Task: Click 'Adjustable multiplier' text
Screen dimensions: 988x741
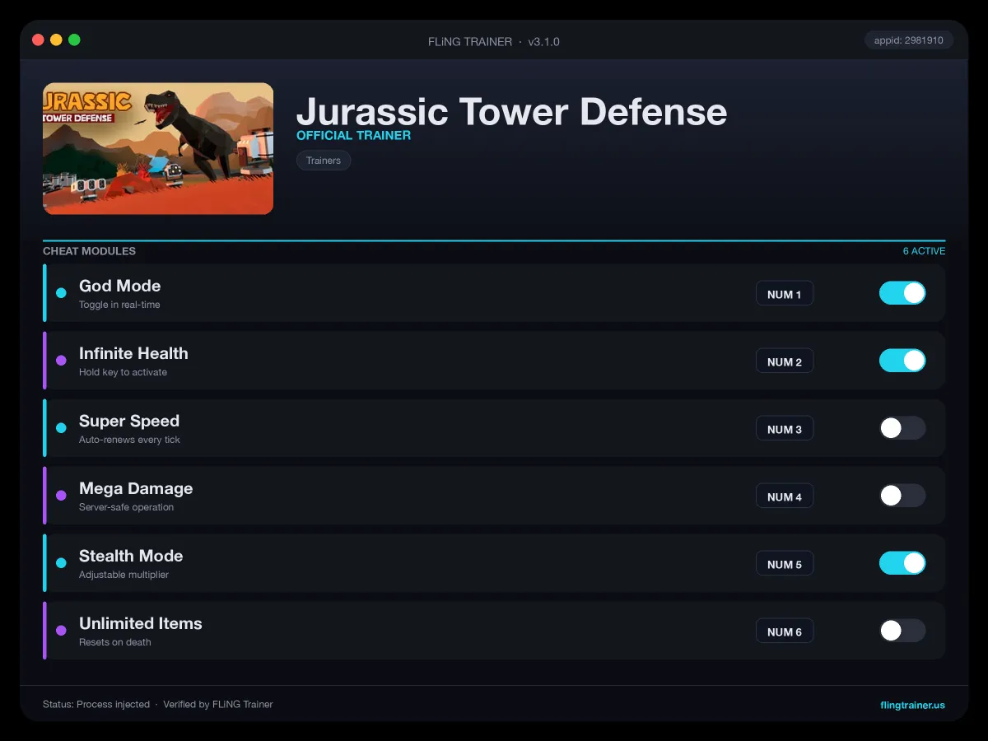Action: [x=123, y=575]
